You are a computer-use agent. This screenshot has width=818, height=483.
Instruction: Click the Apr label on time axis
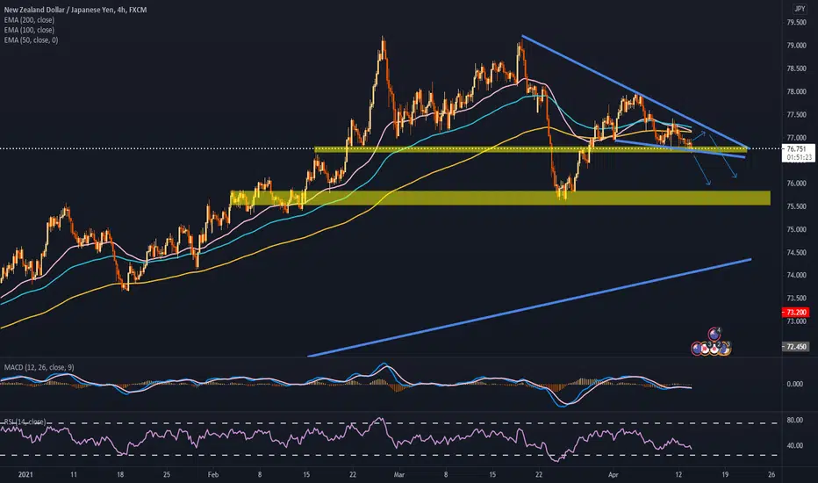click(613, 474)
